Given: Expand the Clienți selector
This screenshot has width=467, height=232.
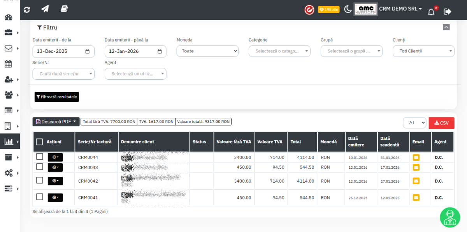Looking at the screenshot, I should tap(423, 51).
